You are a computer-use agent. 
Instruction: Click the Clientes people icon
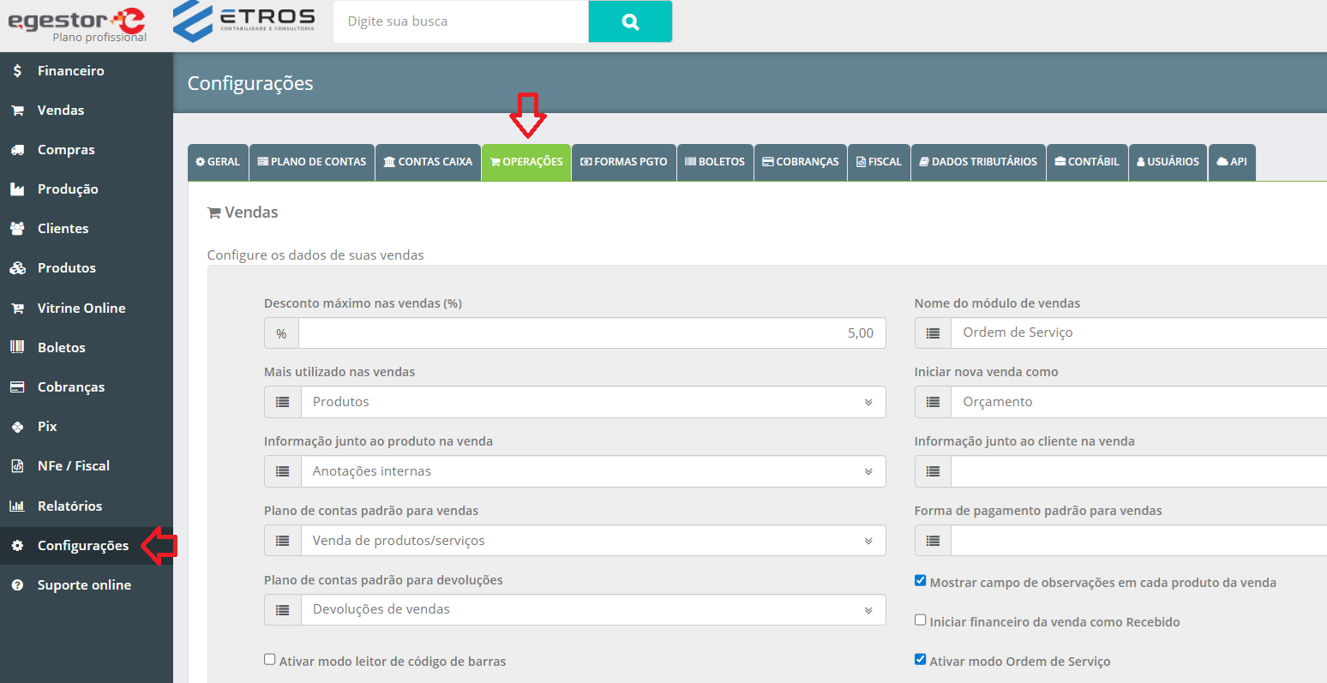(17, 229)
